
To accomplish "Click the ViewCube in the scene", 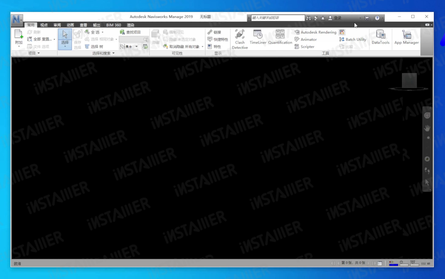I will [409, 81].
